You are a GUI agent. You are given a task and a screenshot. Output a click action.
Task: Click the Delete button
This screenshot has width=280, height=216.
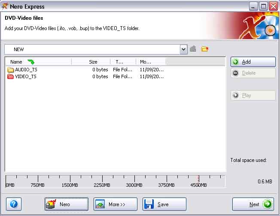click(x=253, y=73)
